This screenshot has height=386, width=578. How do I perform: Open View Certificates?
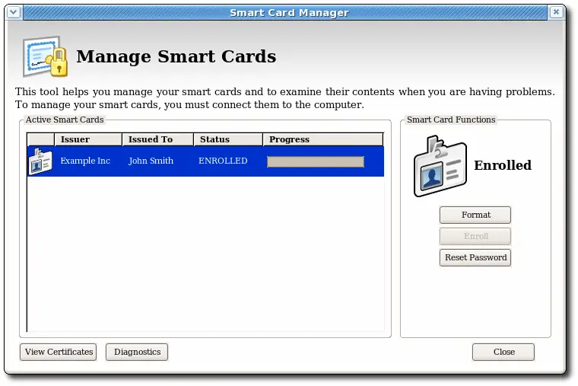click(59, 352)
